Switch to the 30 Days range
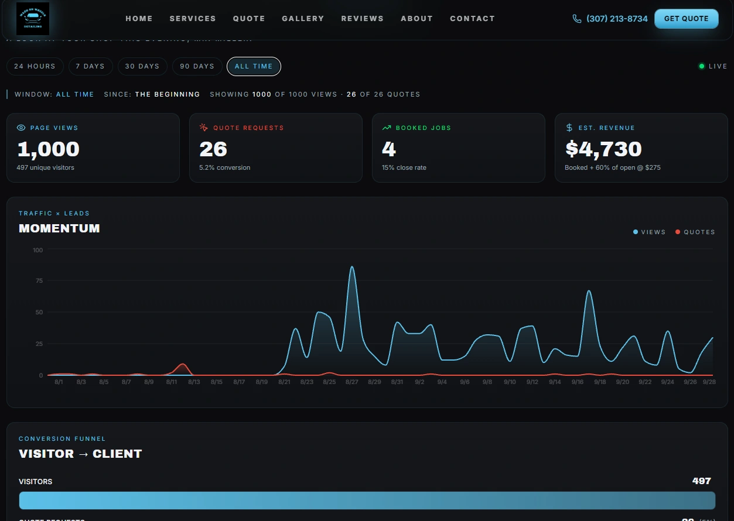The width and height of the screenshot is (734, 521). [142, 66]
